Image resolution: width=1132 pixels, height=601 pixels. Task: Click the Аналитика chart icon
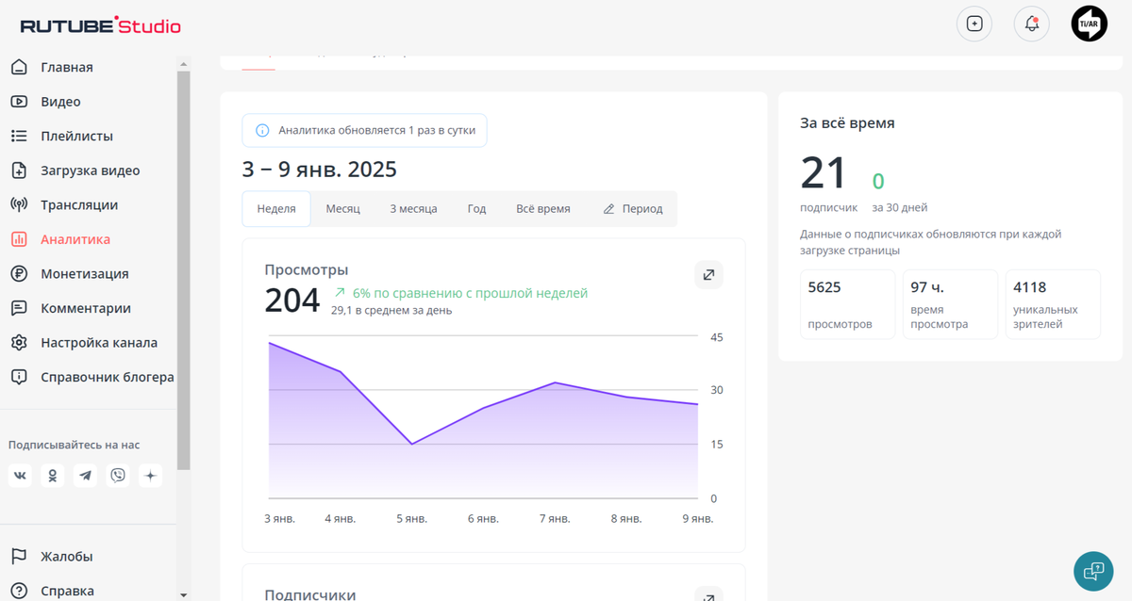click(x=19, y=239)
